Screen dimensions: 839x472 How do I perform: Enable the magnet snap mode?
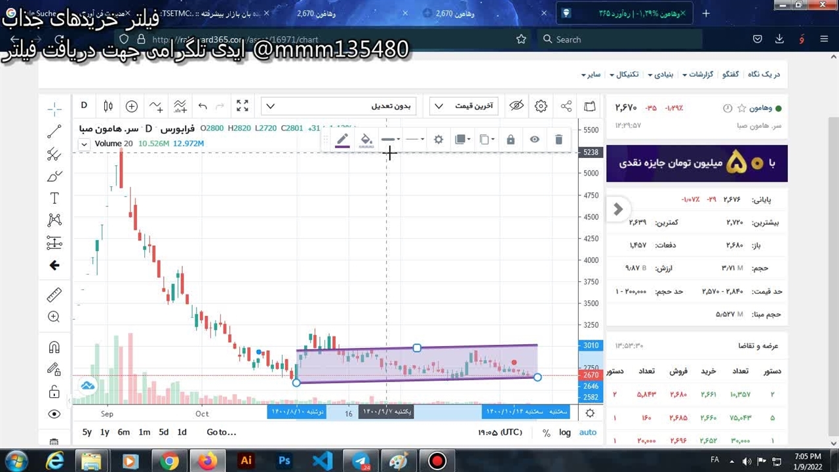[x=54, y=347]
